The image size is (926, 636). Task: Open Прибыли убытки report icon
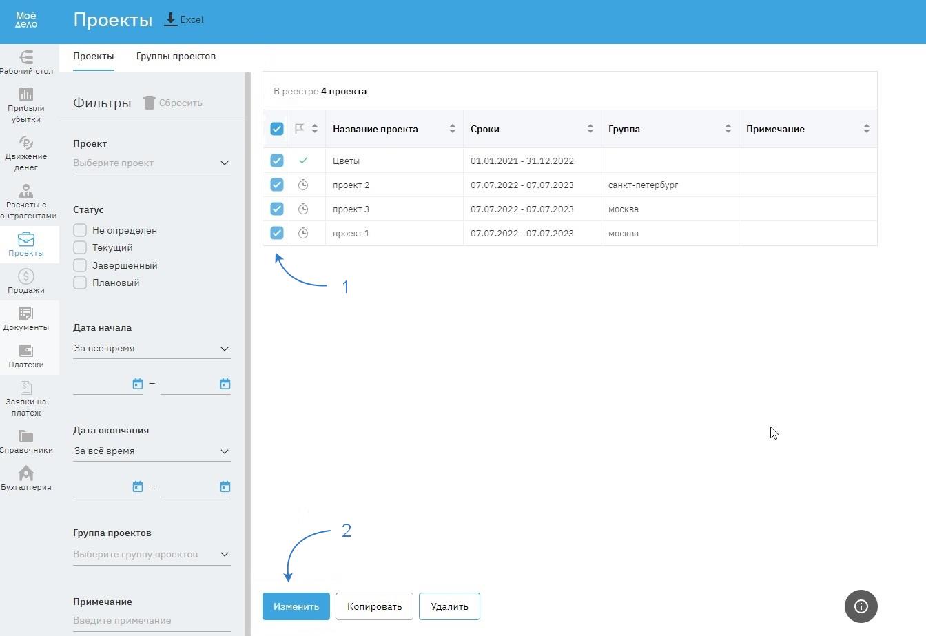coord(26,95)
